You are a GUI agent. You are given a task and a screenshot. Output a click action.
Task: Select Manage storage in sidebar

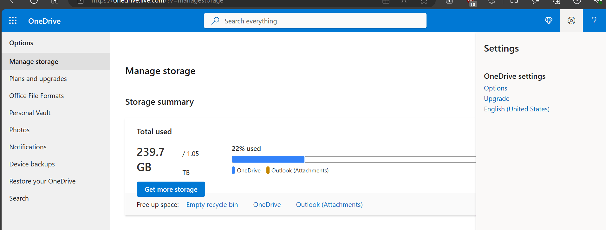tap(56, 61)
